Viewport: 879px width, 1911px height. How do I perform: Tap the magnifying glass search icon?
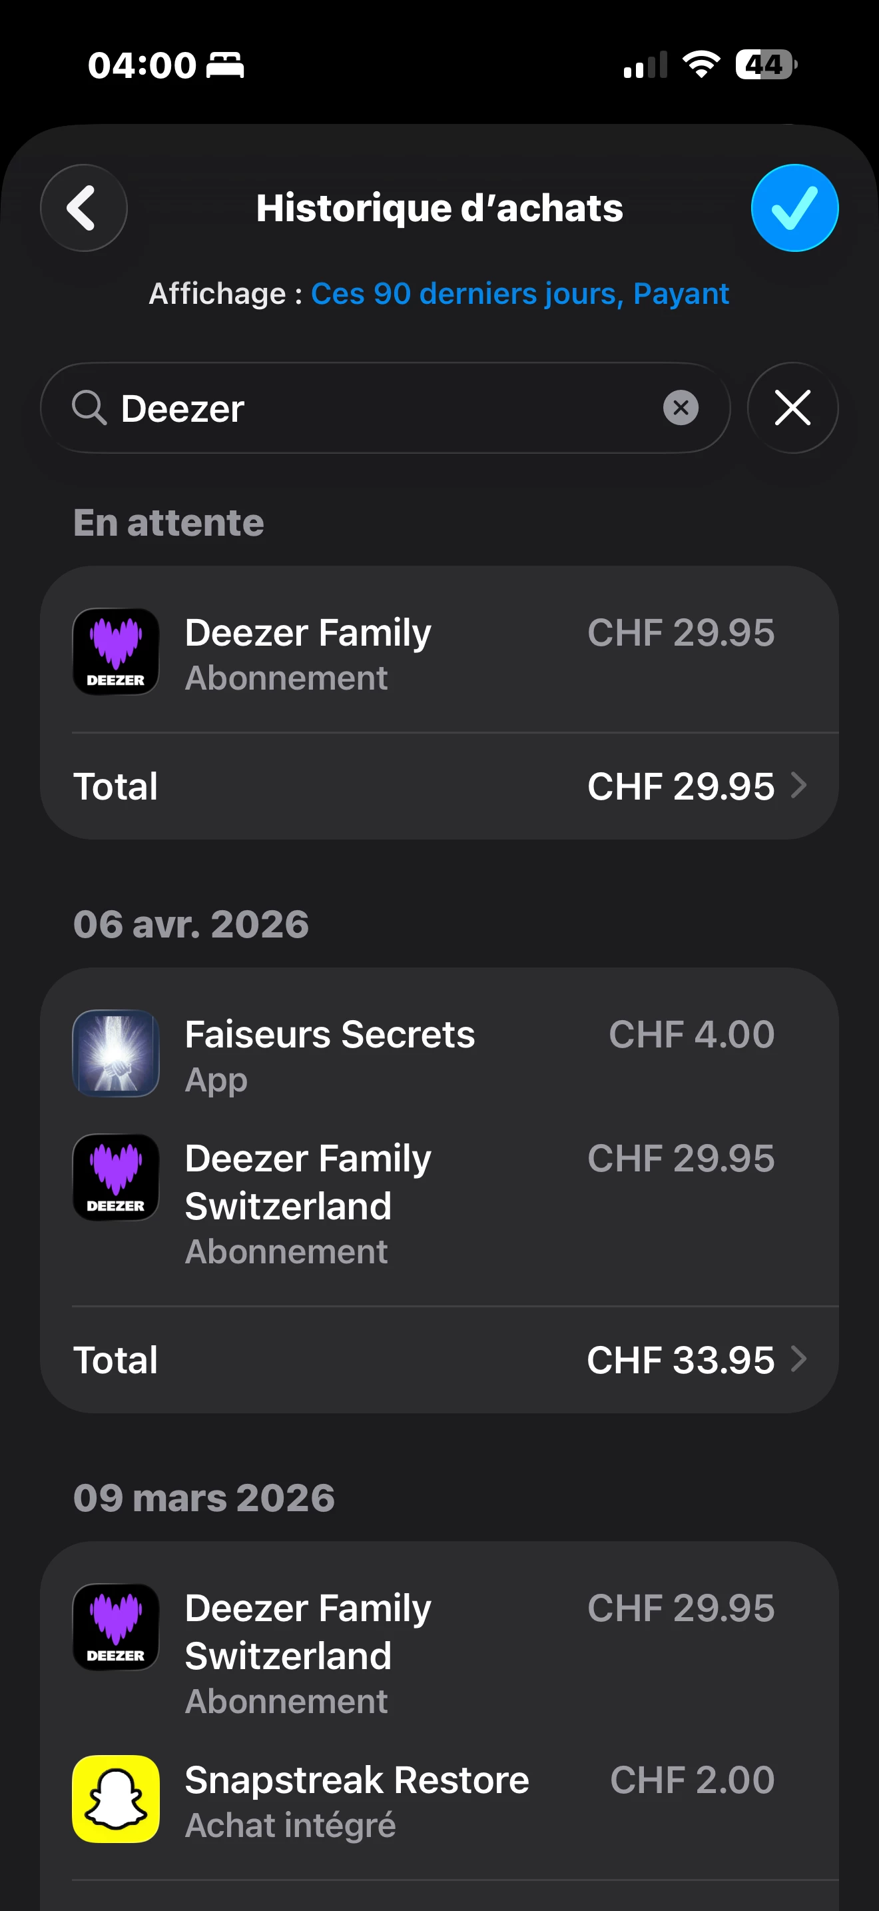pos(90,408)
